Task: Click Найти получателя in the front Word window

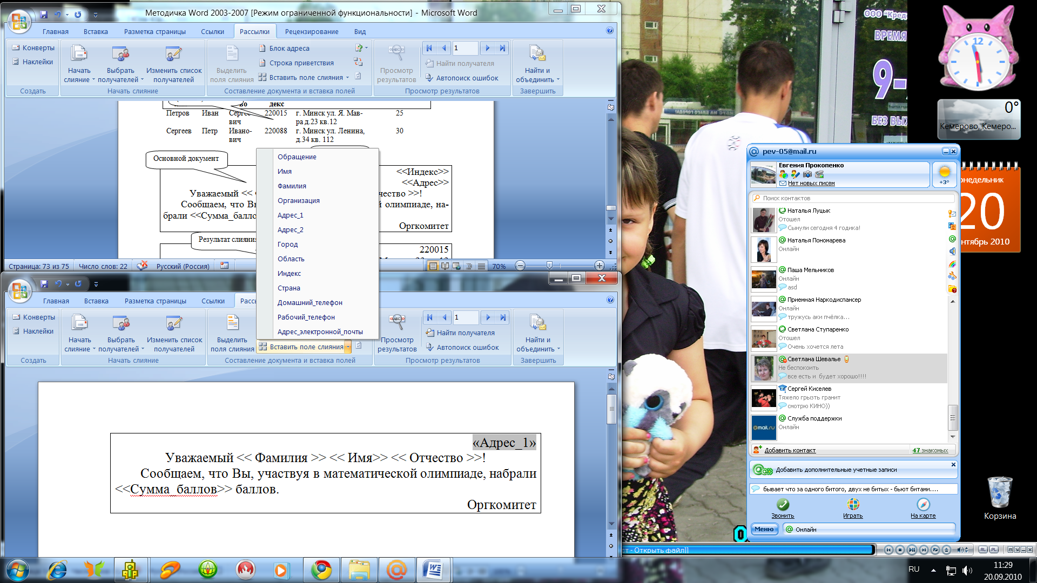Action: click(x=460, y=333)
